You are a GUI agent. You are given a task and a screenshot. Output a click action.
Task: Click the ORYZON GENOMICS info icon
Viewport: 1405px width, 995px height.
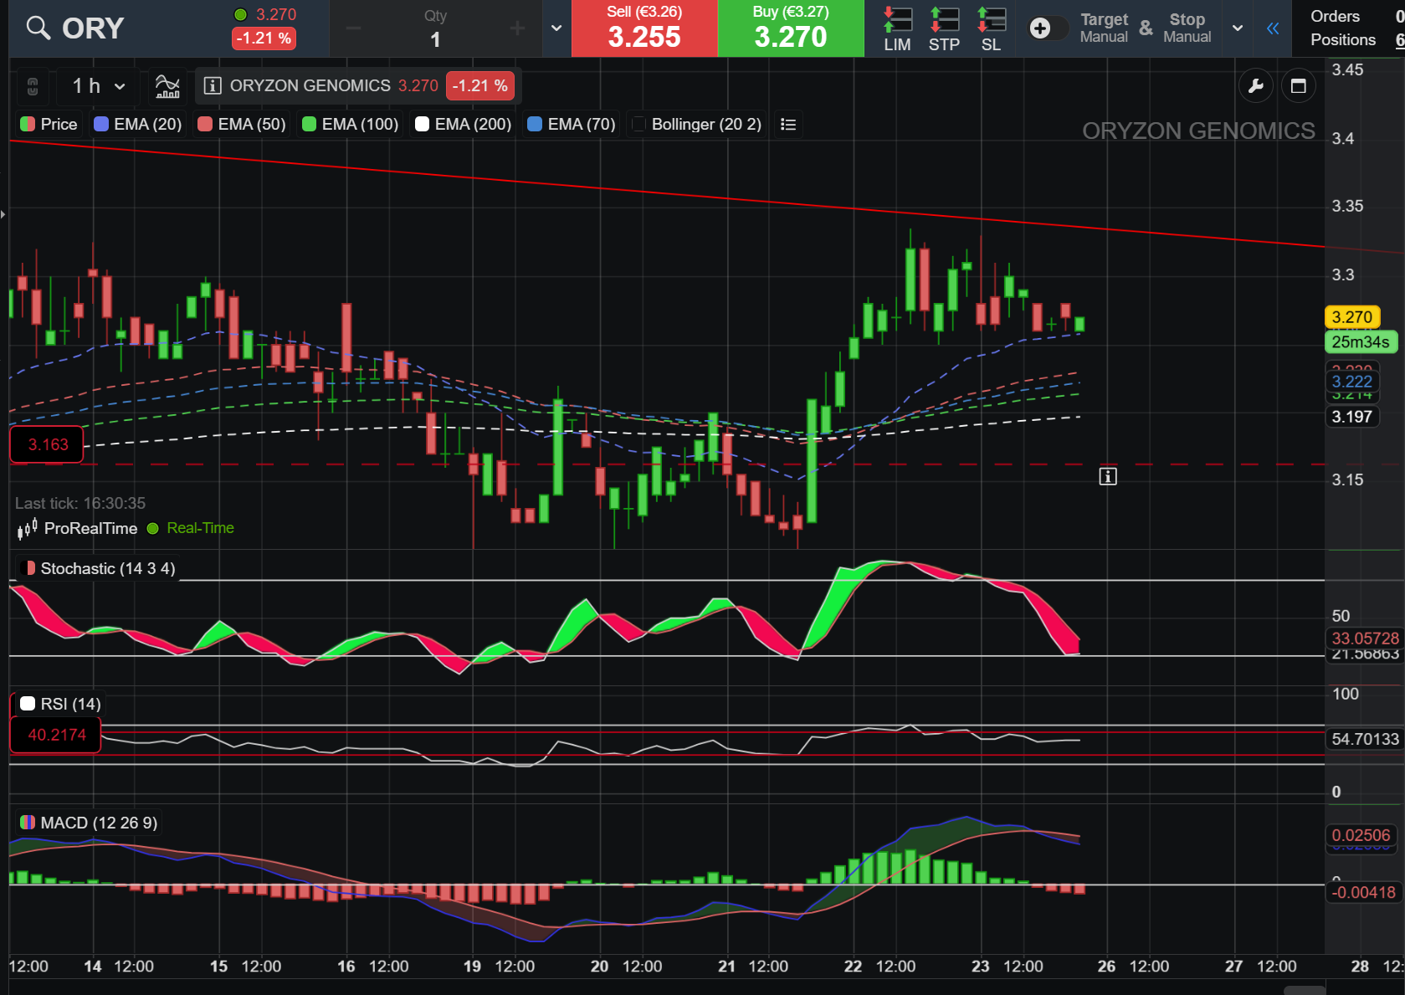(x=213, y=86)
